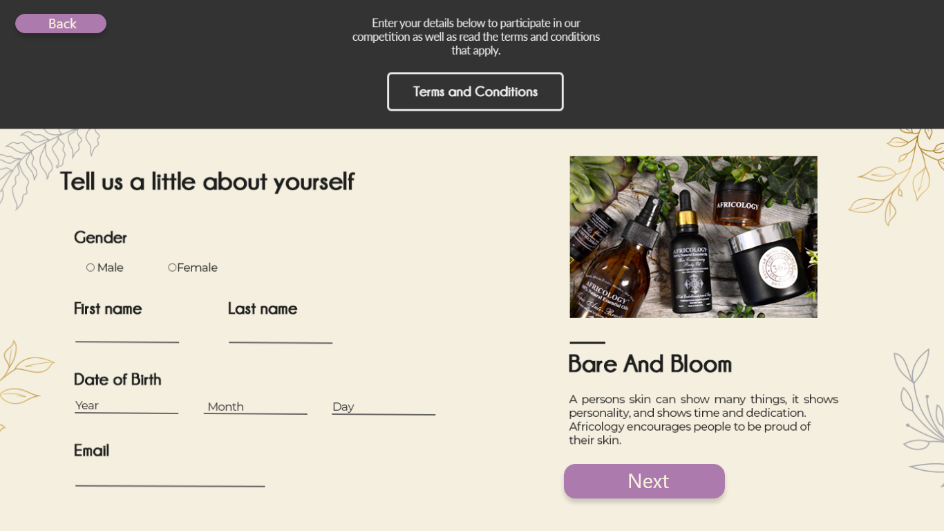This screenshot has height=531, width=944.
Task: Focus the Day date field
Action: (x=384, y=407)
